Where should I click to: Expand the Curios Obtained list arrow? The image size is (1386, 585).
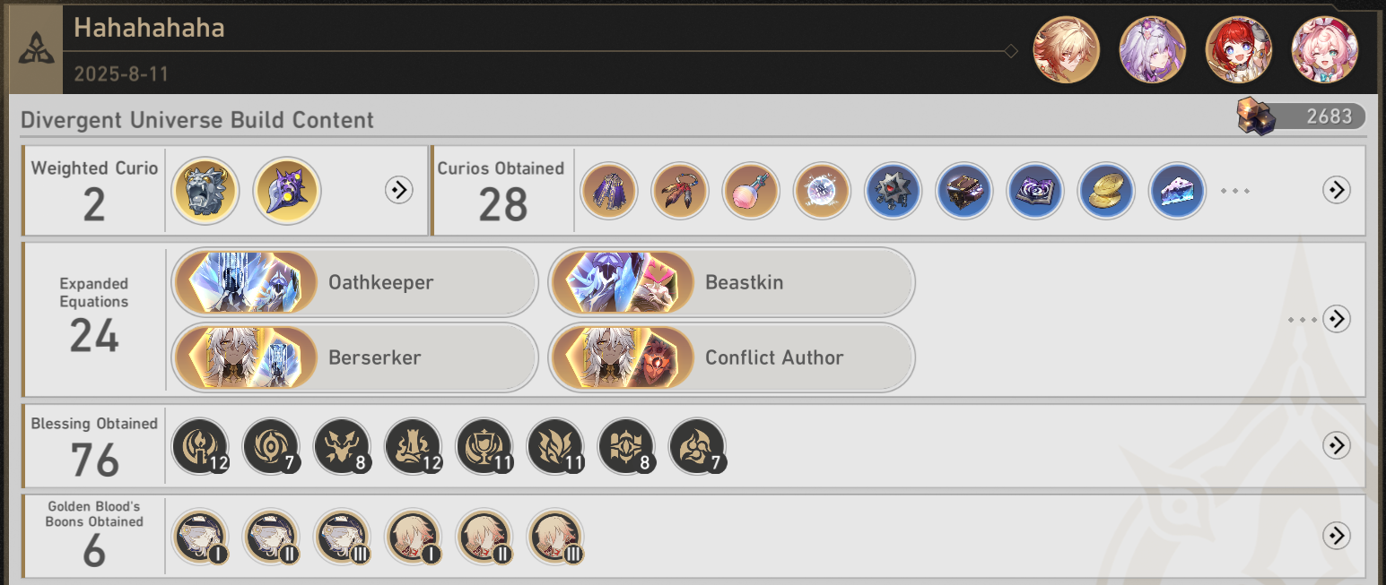coord(1337,190)
